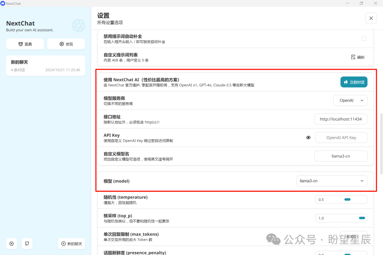Click the chevron of the OpenAI provider dropdown

click(x=362, y=100)
